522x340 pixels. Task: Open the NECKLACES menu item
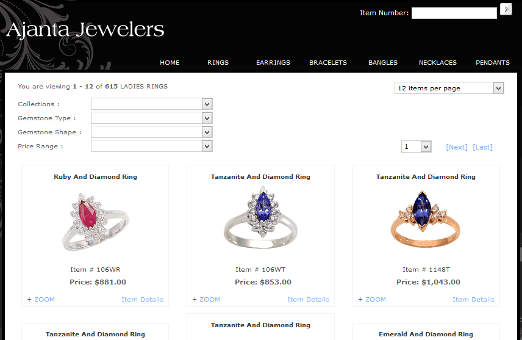[x=437, y=63]
